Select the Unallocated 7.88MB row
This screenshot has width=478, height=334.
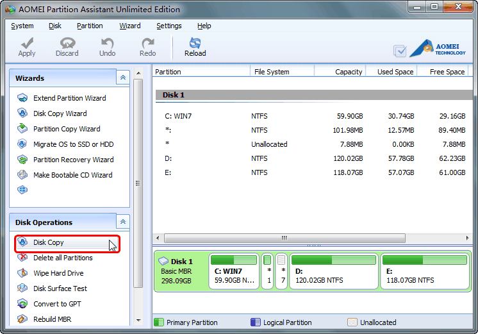click(314, 144)
